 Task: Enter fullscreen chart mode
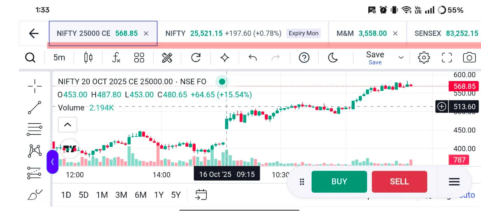point(447,58)
